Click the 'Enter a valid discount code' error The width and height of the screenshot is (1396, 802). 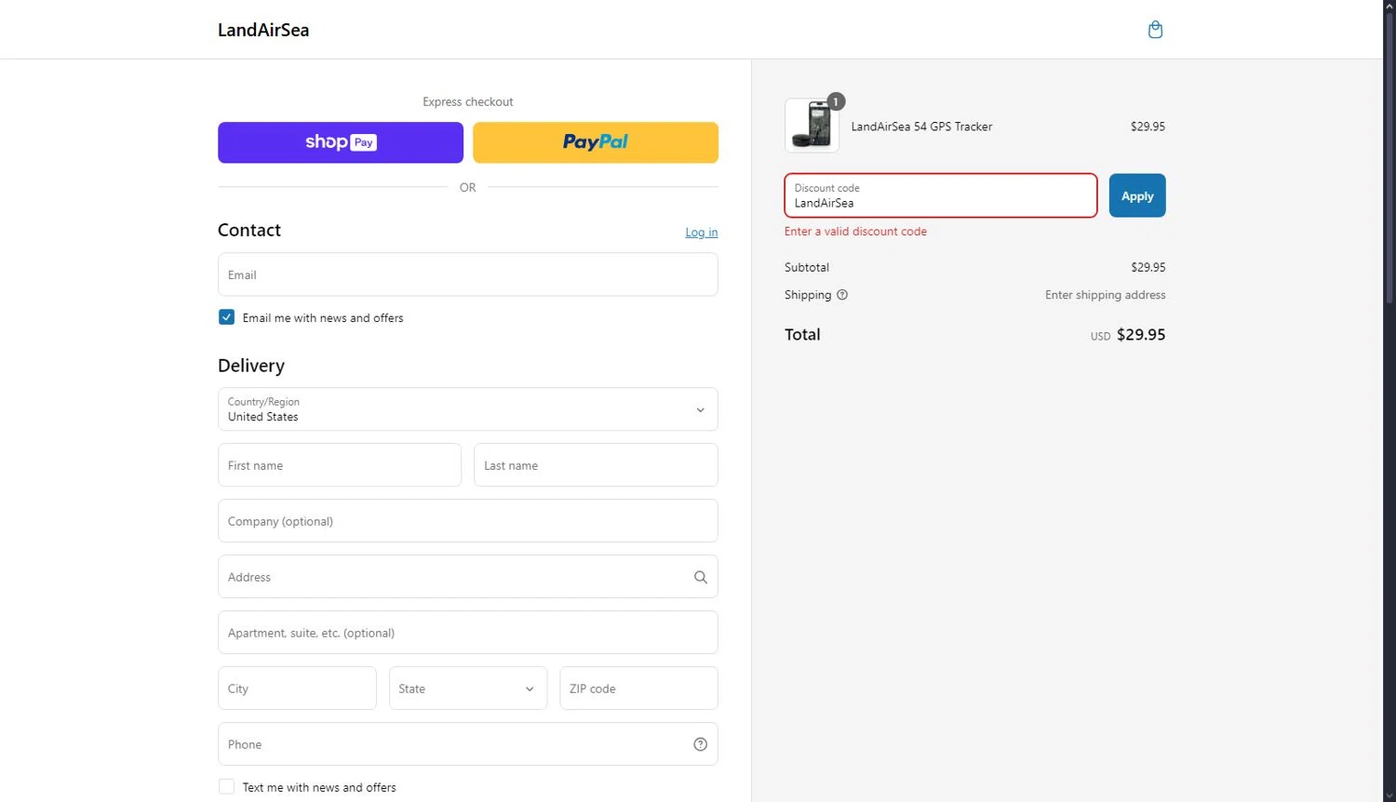(x=855, y=232)
